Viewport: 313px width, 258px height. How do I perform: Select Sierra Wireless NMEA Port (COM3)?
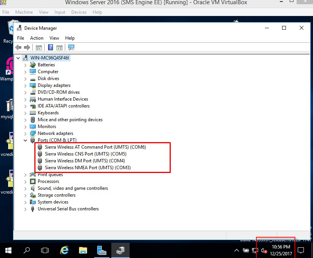[88, 168]
